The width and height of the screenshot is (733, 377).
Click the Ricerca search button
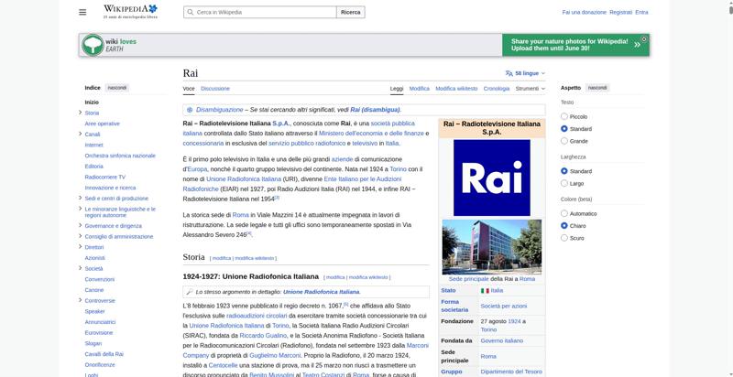coord(351,12)
